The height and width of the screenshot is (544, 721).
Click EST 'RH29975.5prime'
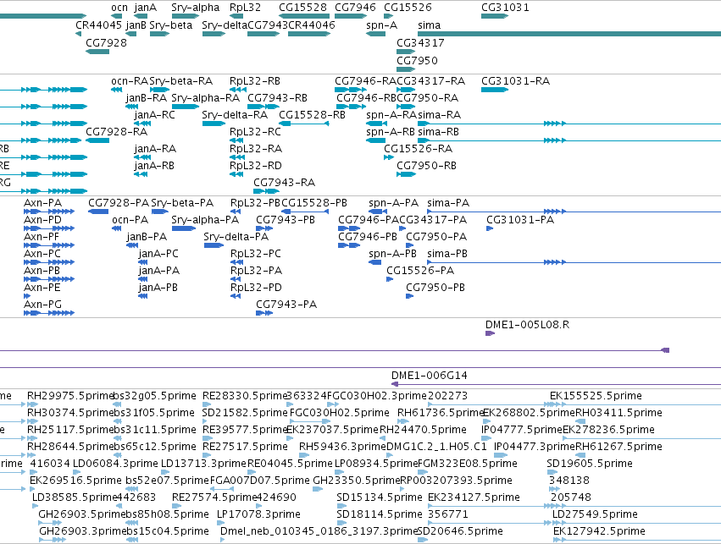click(70, 396)
